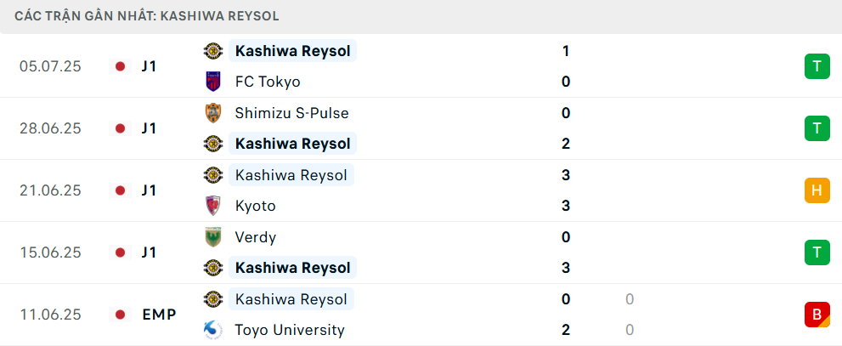Screen dimensions: 842x346
Task: Select Kashiwa Reysol in the 28.06.25 match
Action: (x=292, y=144)
